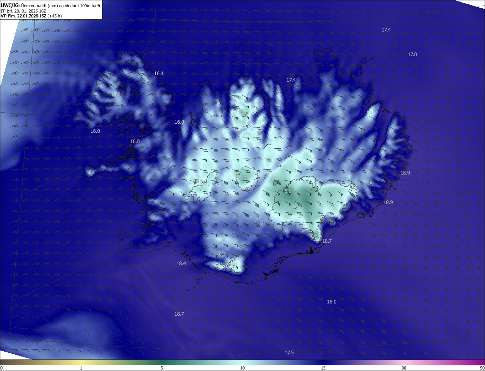
Task: Click the 18.4 value label
Action: tap(181, 264)
